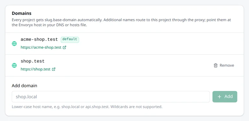Open the https://acme-shop.test link

41,47
